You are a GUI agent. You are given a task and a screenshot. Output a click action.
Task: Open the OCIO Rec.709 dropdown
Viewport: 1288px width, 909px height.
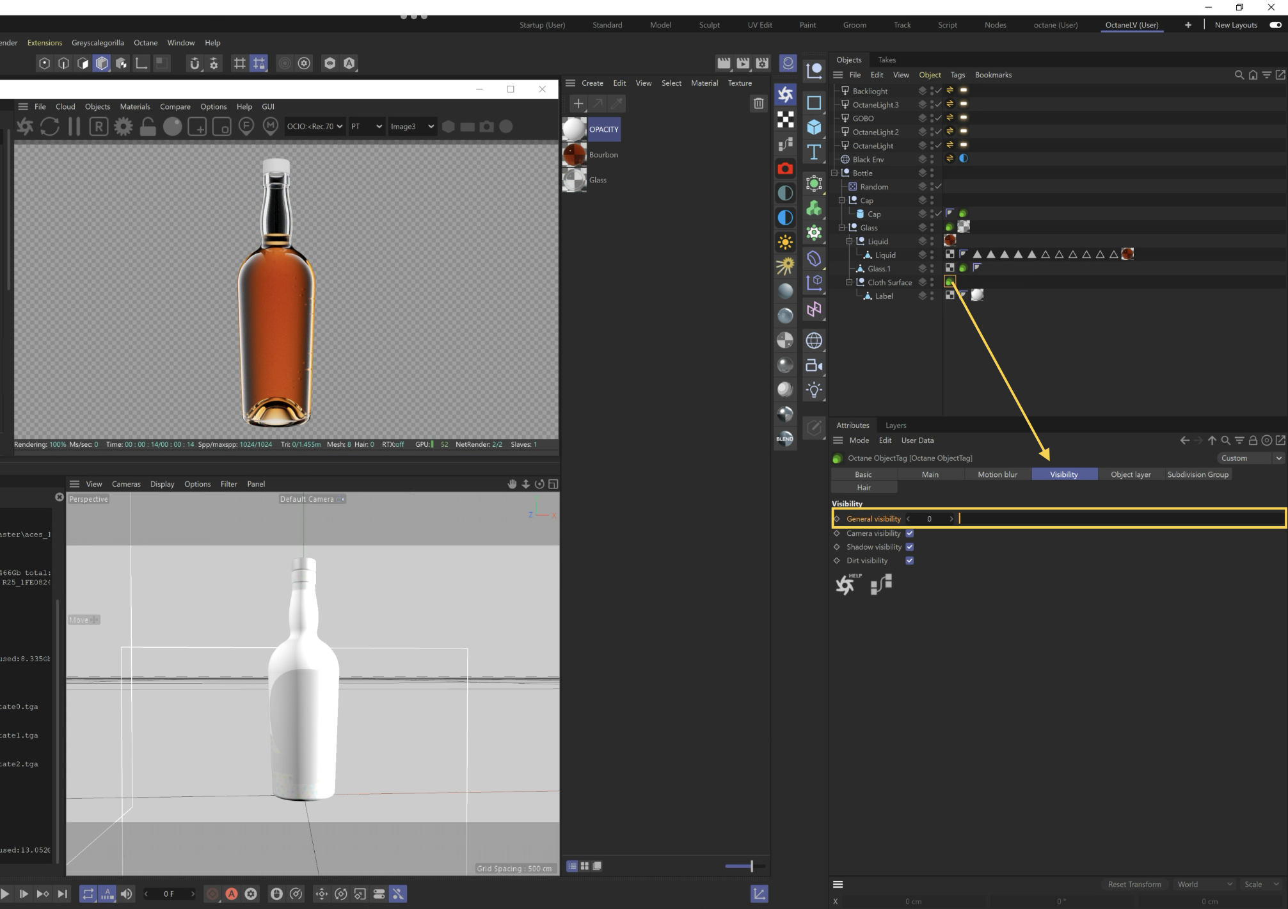(x=315, y=127)
